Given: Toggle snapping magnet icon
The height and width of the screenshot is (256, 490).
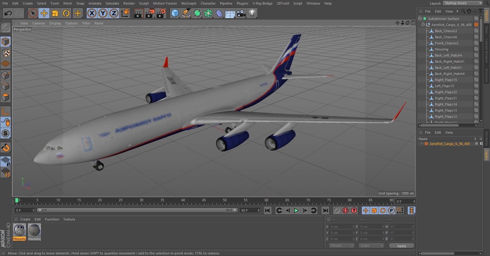Looking at the screenshot, I should click(6, 148).
